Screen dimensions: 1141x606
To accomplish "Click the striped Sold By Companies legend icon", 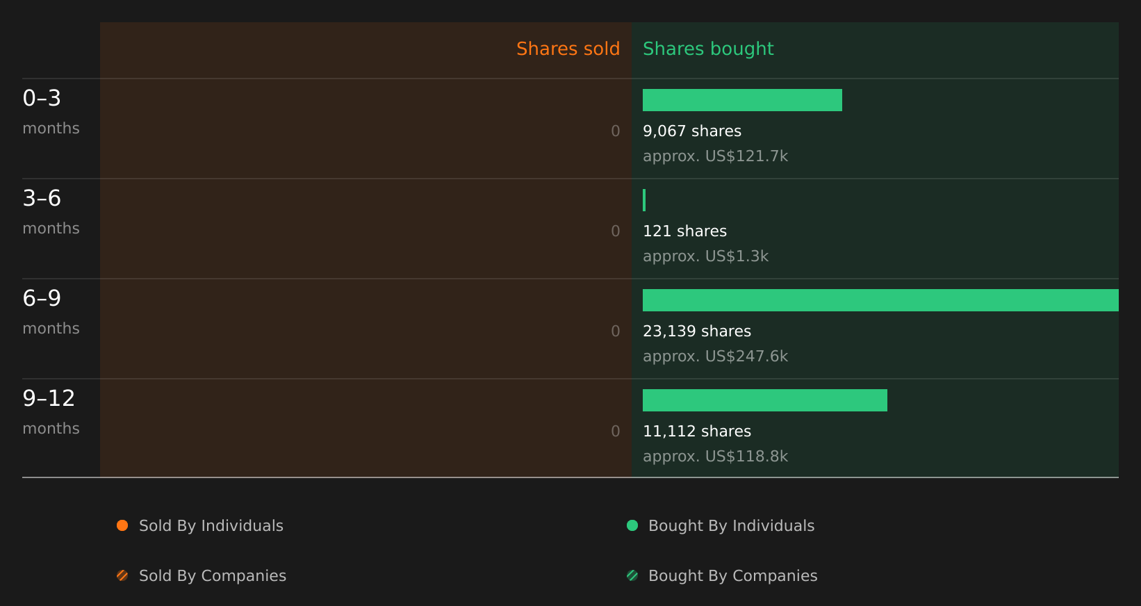I will pos(122,575).
